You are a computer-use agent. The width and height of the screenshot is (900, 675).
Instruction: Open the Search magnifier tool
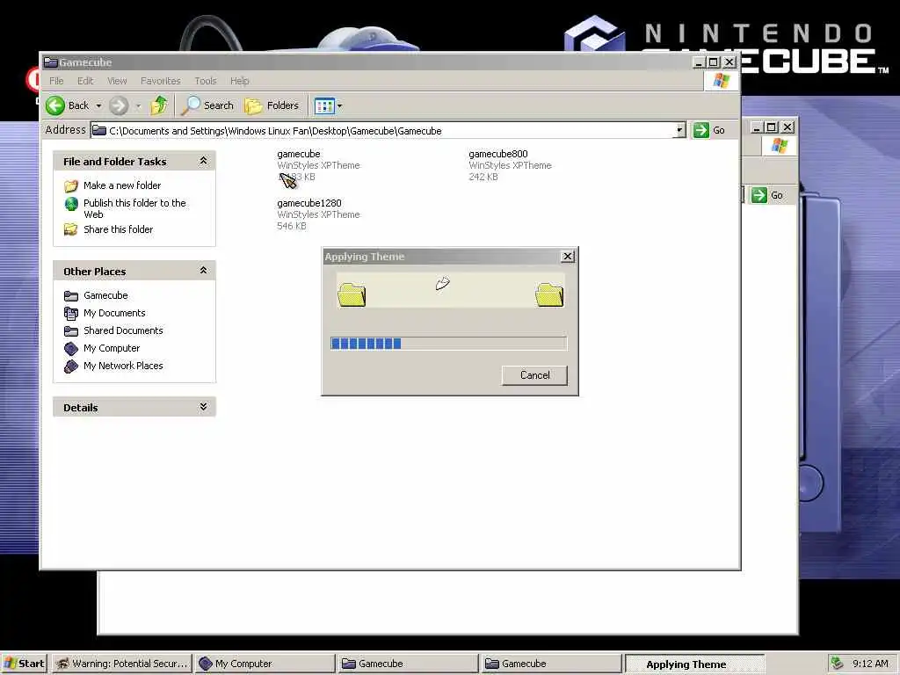pos(191,105)
